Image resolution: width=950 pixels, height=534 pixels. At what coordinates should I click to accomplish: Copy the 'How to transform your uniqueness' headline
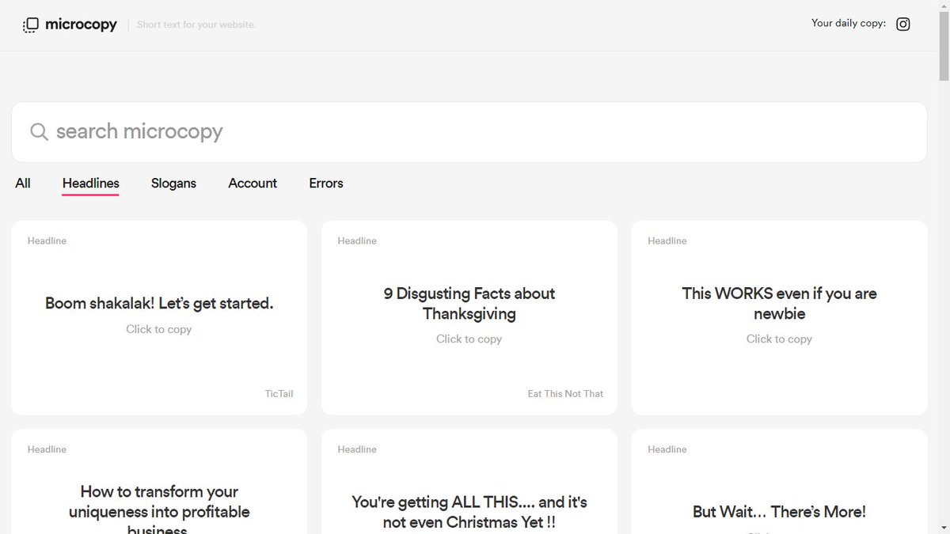click(x=158, y=502)
